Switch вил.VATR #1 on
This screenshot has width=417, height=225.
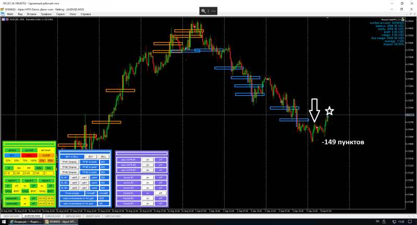click(x=148, y=160)
